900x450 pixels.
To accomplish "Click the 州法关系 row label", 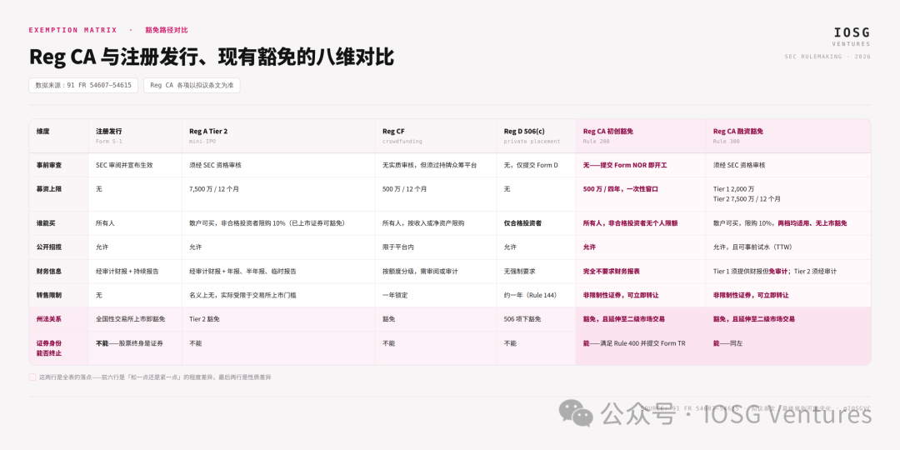I will (49, 318).
